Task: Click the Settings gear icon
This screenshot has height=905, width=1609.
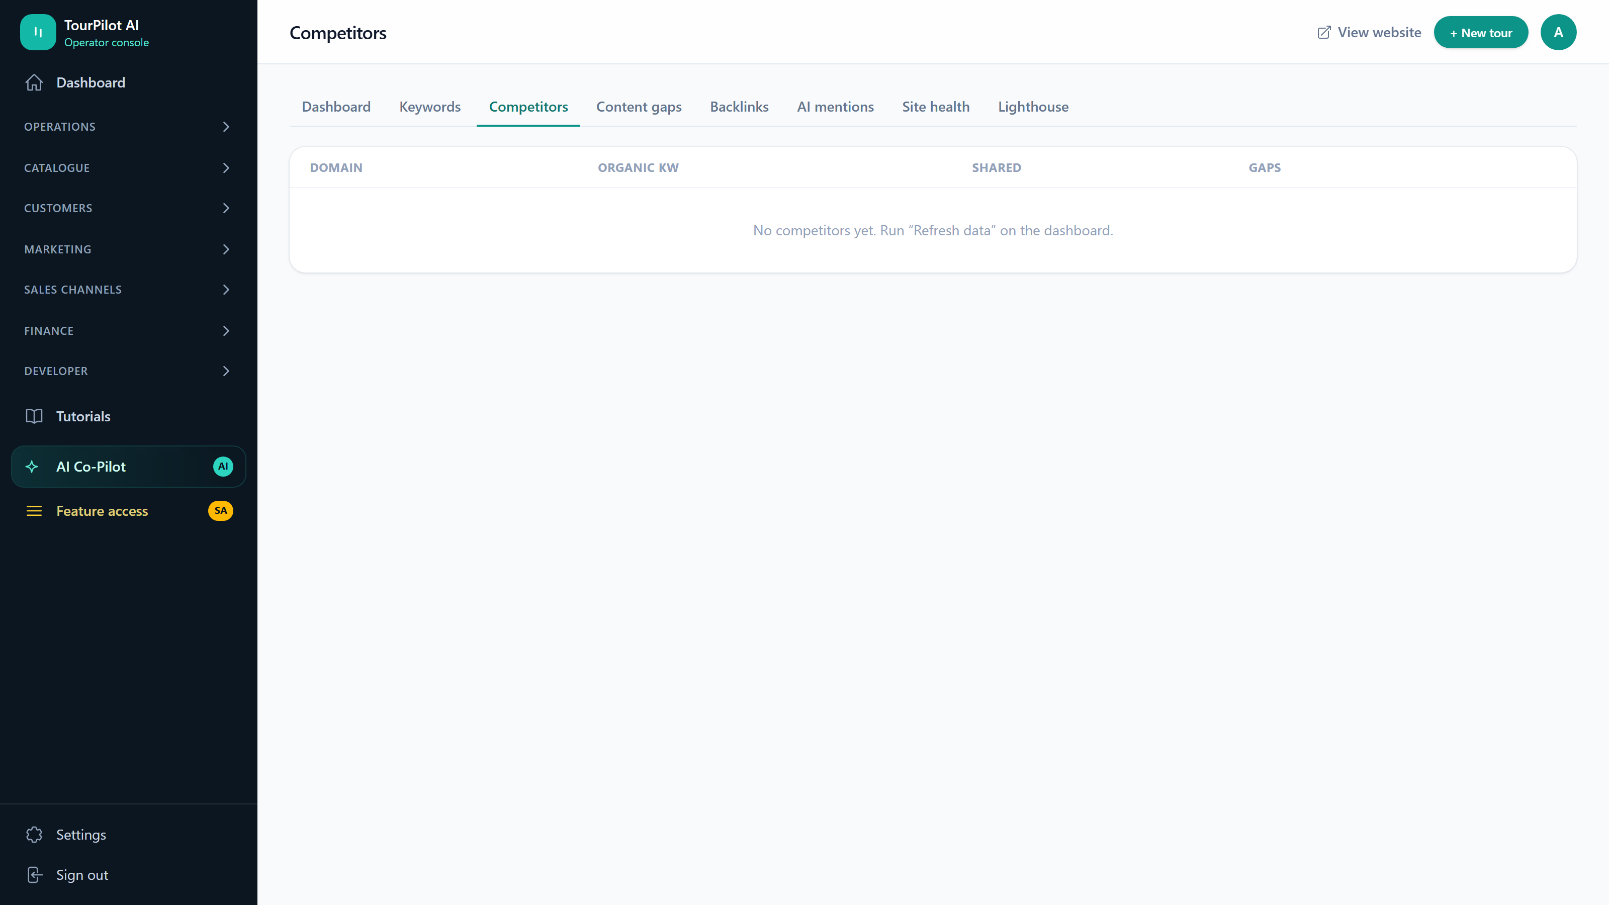Action: [34, 835]
